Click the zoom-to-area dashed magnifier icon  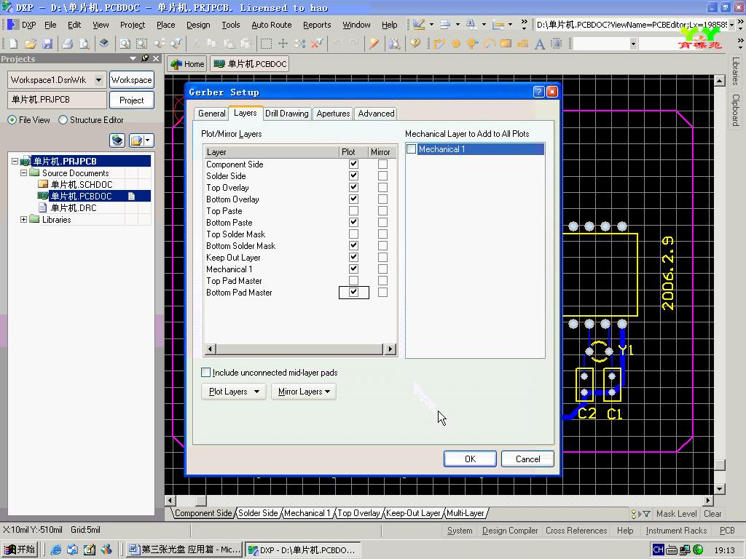[x=142, y=44]
